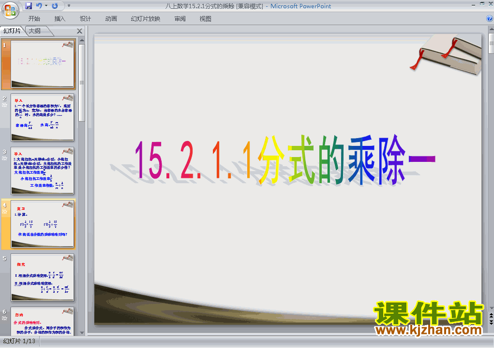Redo the last action

[55, 6]
